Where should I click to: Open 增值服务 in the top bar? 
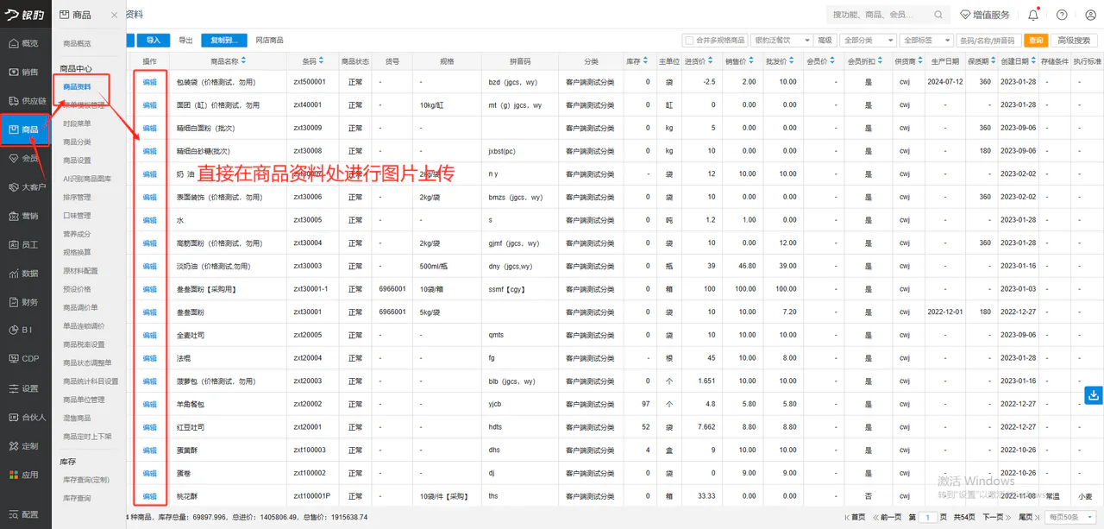985,15
